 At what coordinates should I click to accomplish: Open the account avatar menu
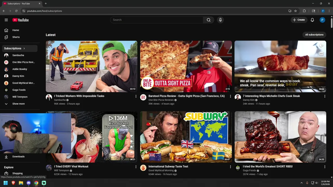pos(322,20)
